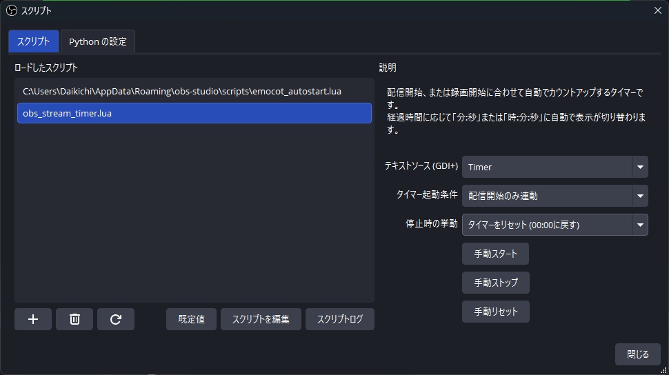669x375 pixels.
Task: Open 停止時の挙動 dropdown
Action: click(555, 225)
